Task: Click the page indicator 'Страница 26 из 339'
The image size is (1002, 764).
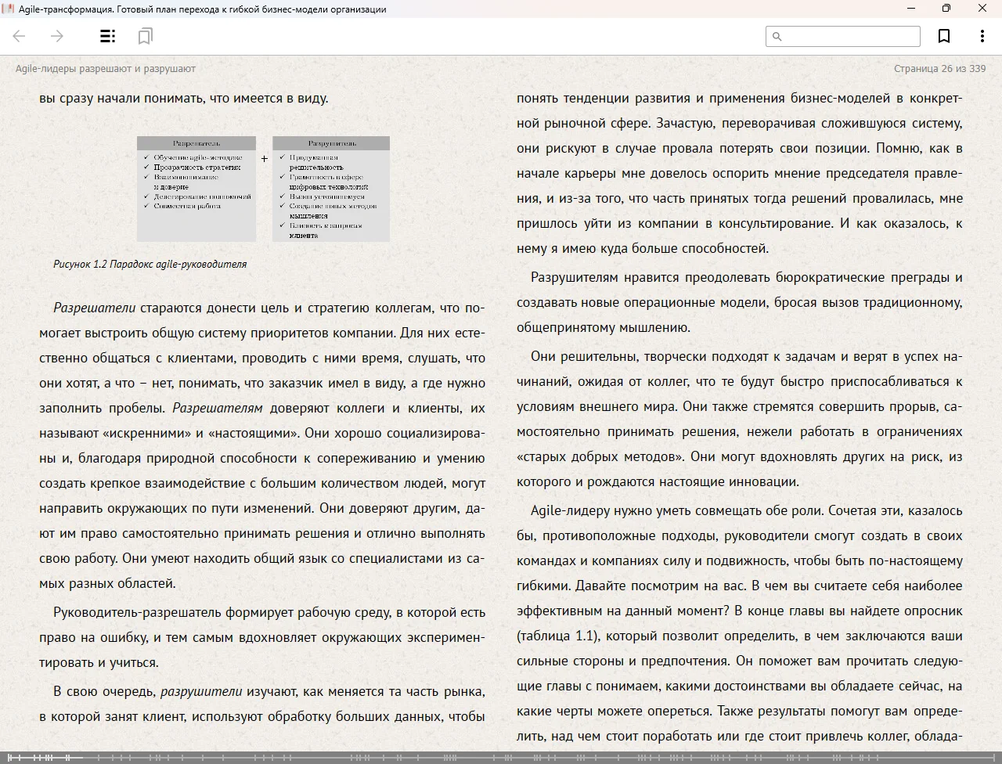Action: tap(939, 68)
